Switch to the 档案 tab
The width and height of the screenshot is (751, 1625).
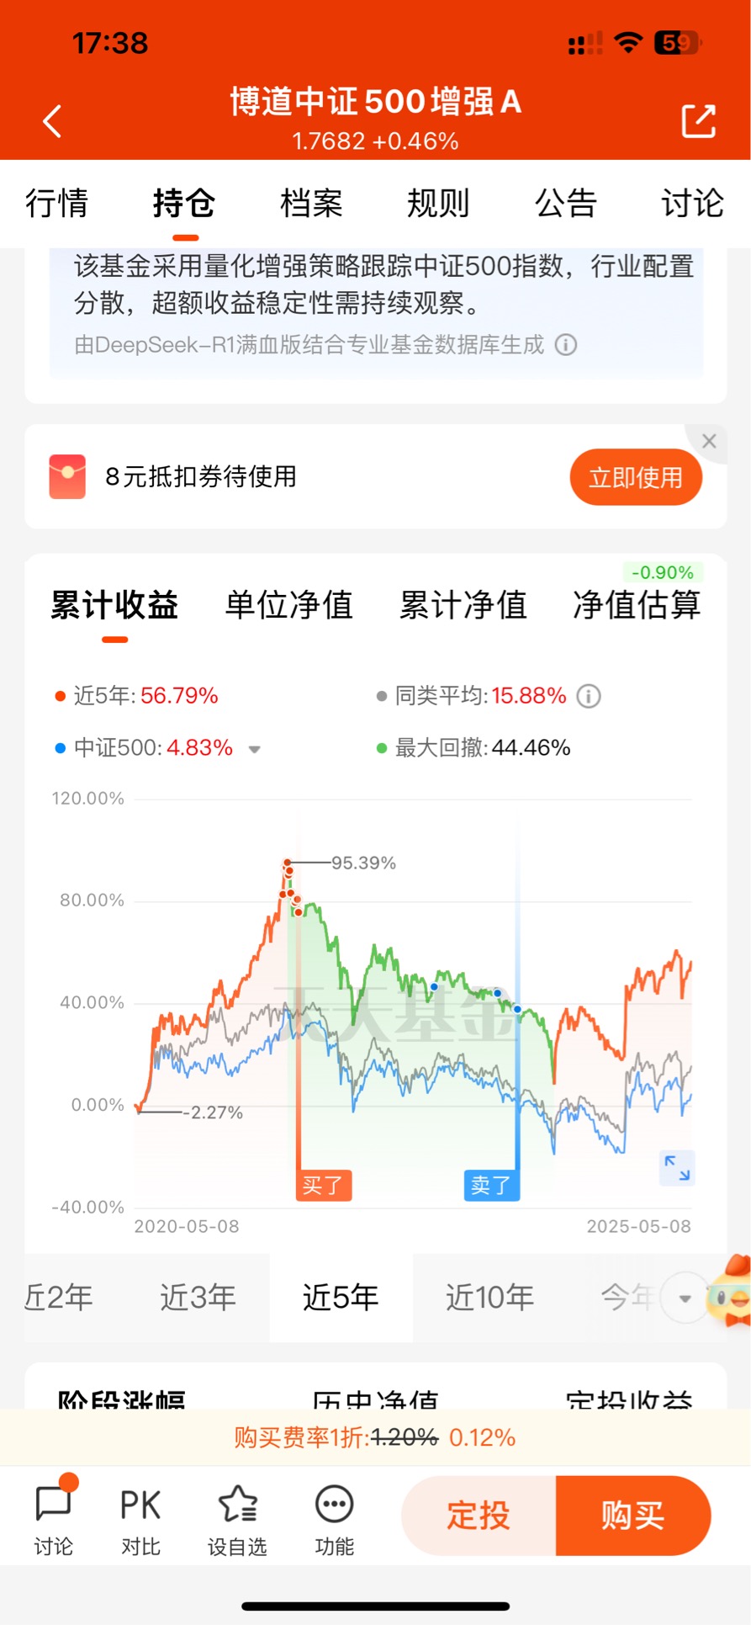[x=311, y=203]
